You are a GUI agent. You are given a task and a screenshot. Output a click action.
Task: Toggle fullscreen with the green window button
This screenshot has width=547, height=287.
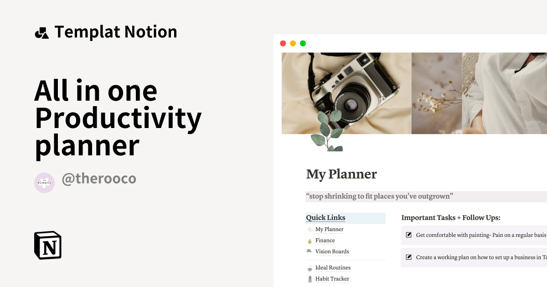click(x=302, y=43)
